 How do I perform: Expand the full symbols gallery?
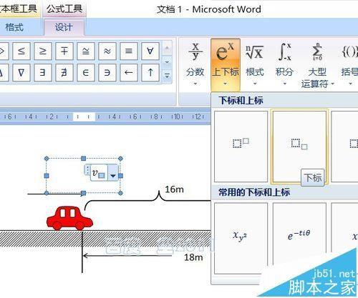pos(168,76)
